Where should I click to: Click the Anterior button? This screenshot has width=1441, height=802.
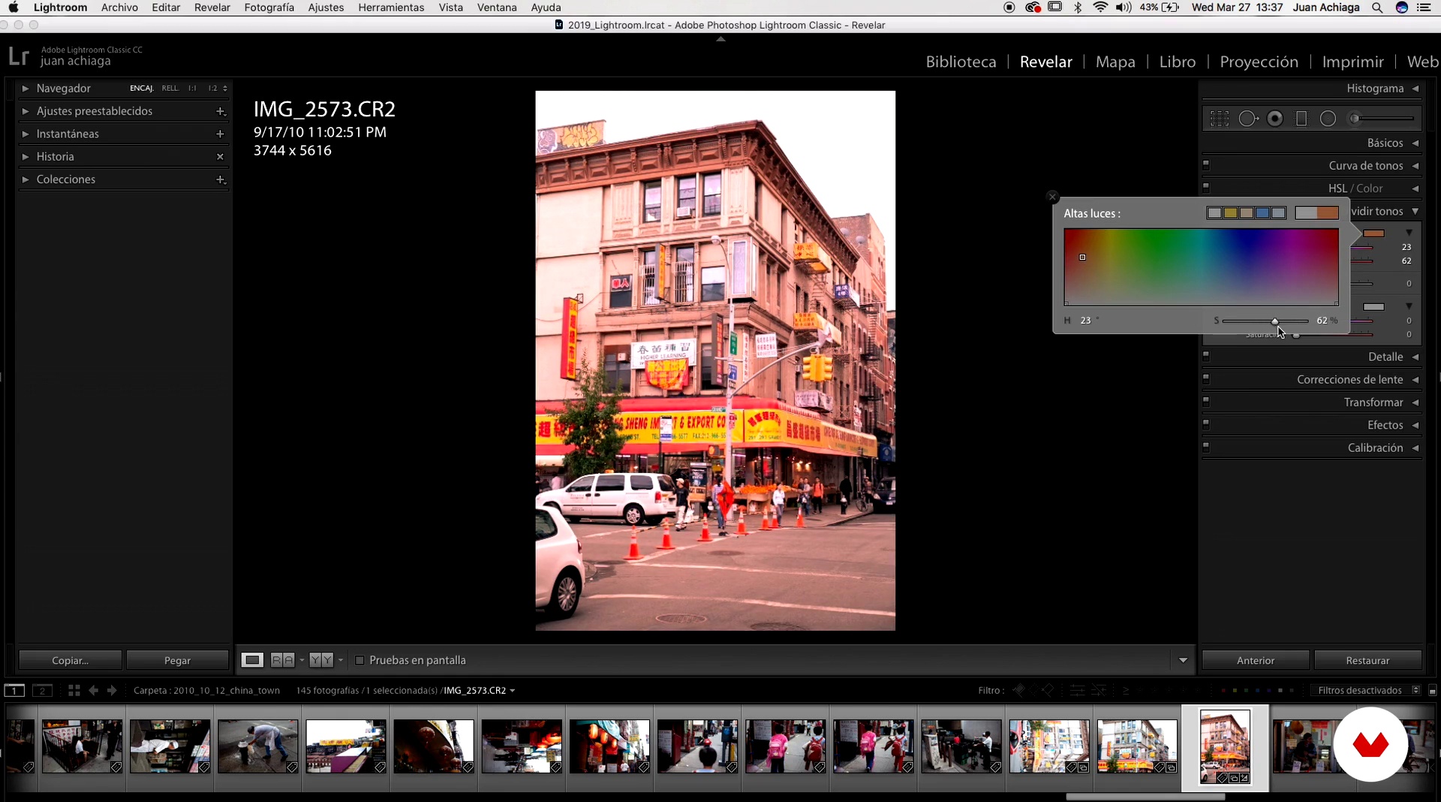coord(1256,660)
